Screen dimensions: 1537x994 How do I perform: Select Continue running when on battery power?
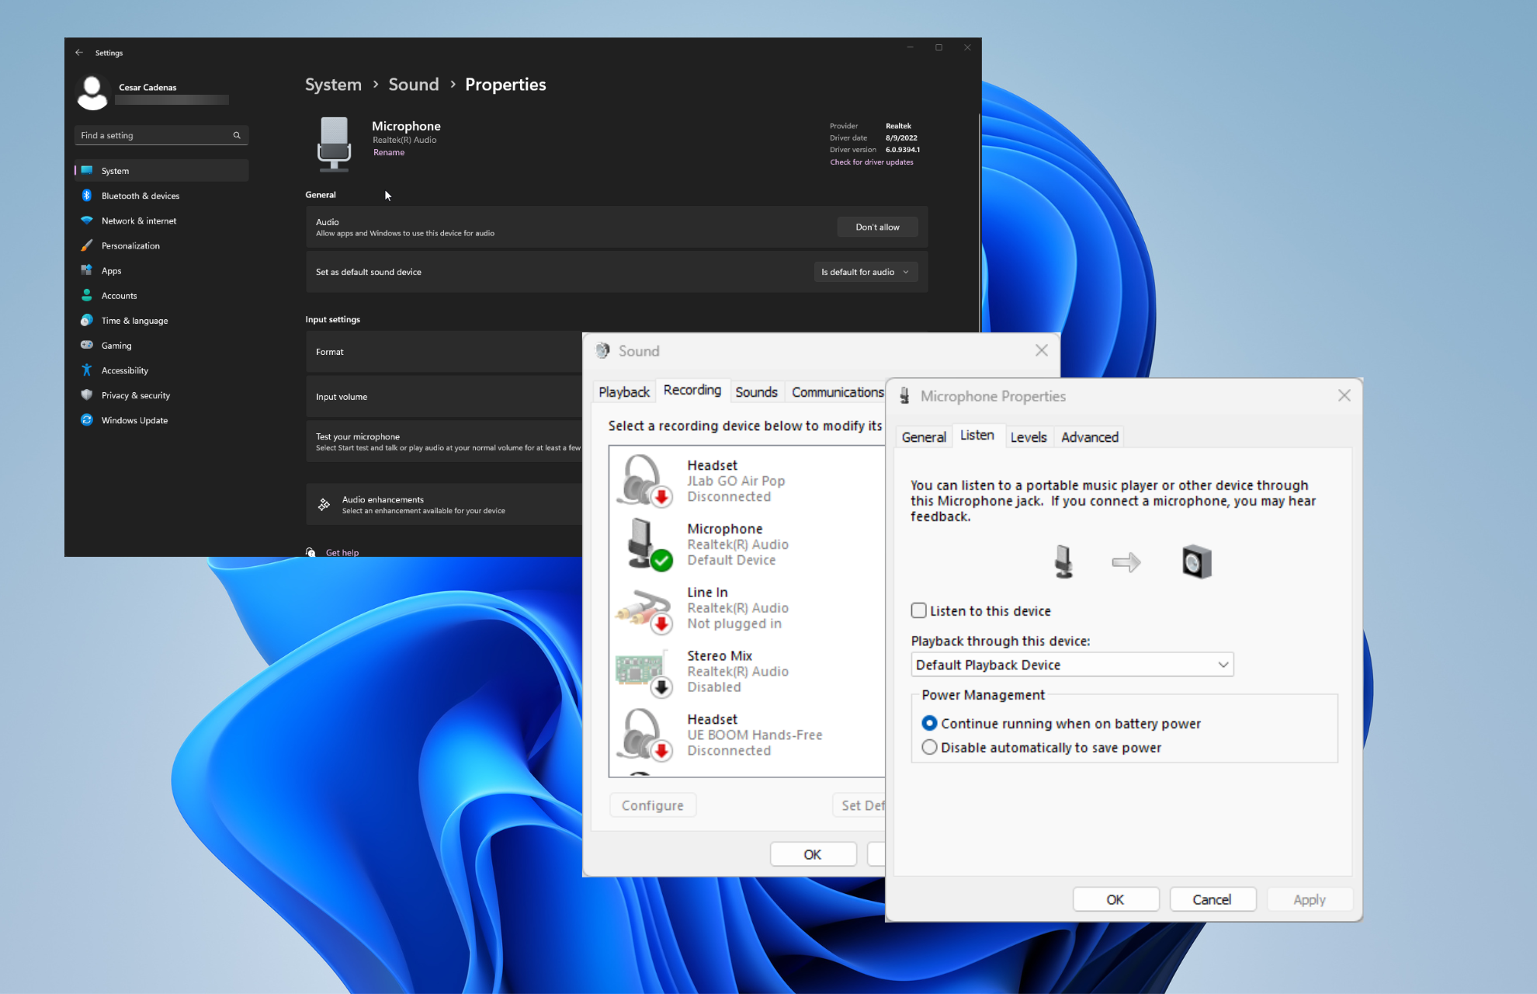tap(929, 724)
